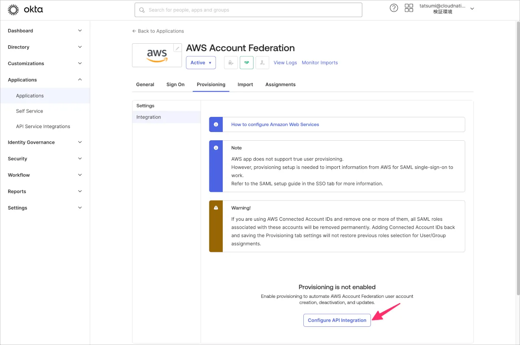The width and height of the screenshot is (520, 345).
Task: Click Configure API Integration button
Action: point(337,320)
